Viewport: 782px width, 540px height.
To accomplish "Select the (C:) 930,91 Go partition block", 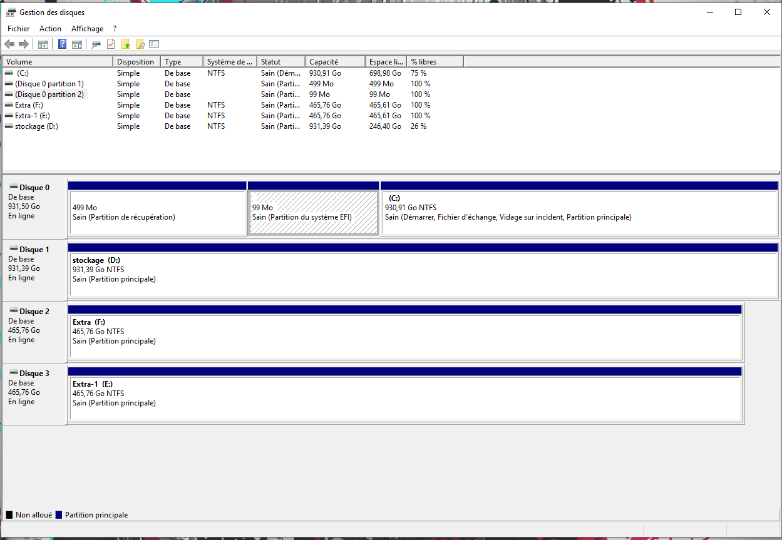I will pyautogui.click(x=579, y=208).
